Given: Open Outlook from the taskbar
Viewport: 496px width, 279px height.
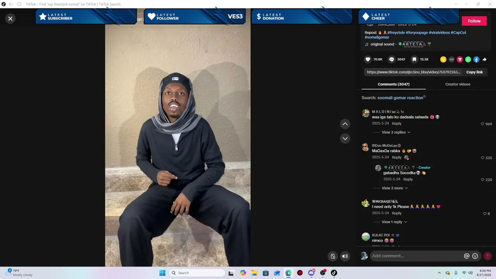Looking at the screenshot, I should 277,273.
